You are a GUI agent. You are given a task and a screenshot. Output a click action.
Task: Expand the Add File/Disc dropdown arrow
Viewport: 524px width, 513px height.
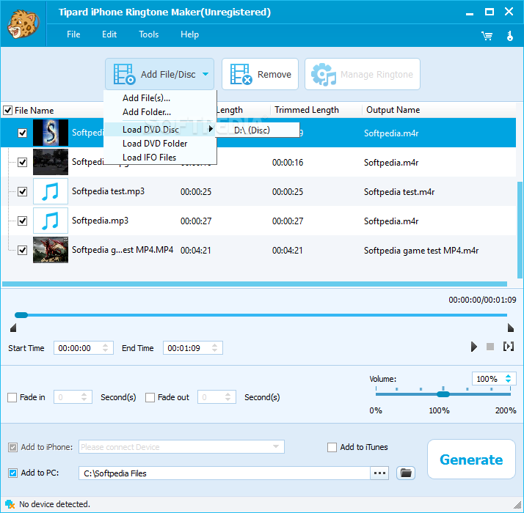tap(205, 74)
